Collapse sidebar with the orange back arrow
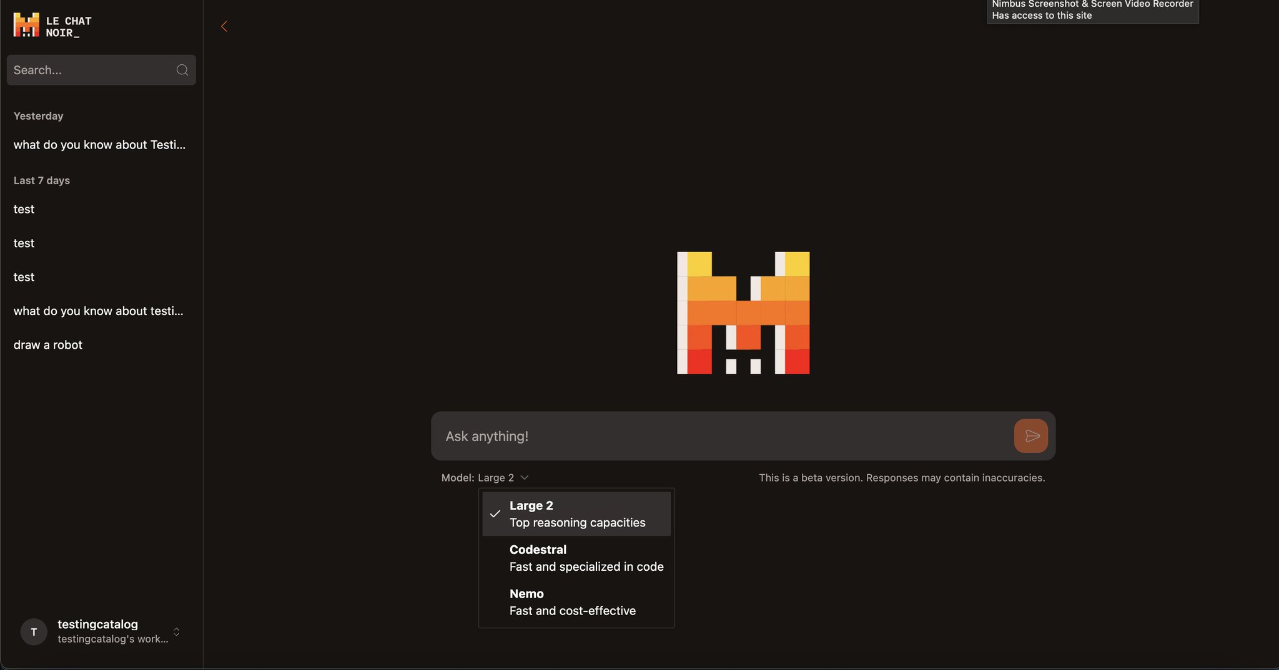 point(224,26)
